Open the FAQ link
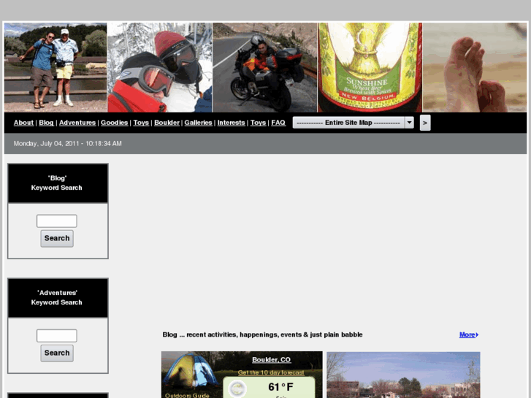The image size is (531, 398). pos(278,123)
